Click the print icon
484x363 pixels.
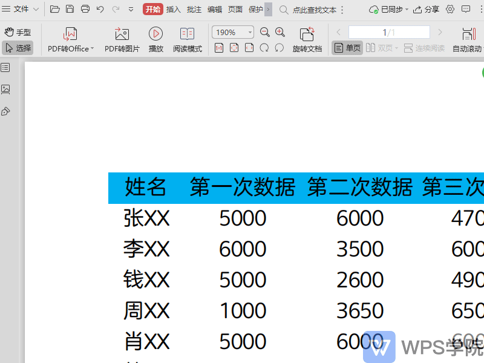85,9
